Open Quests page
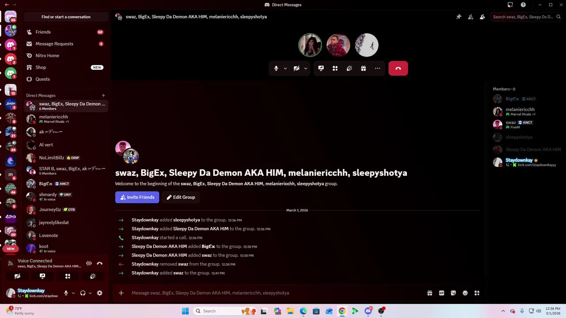This screenshot has width=566, height=318. click(x=65, y=79)
